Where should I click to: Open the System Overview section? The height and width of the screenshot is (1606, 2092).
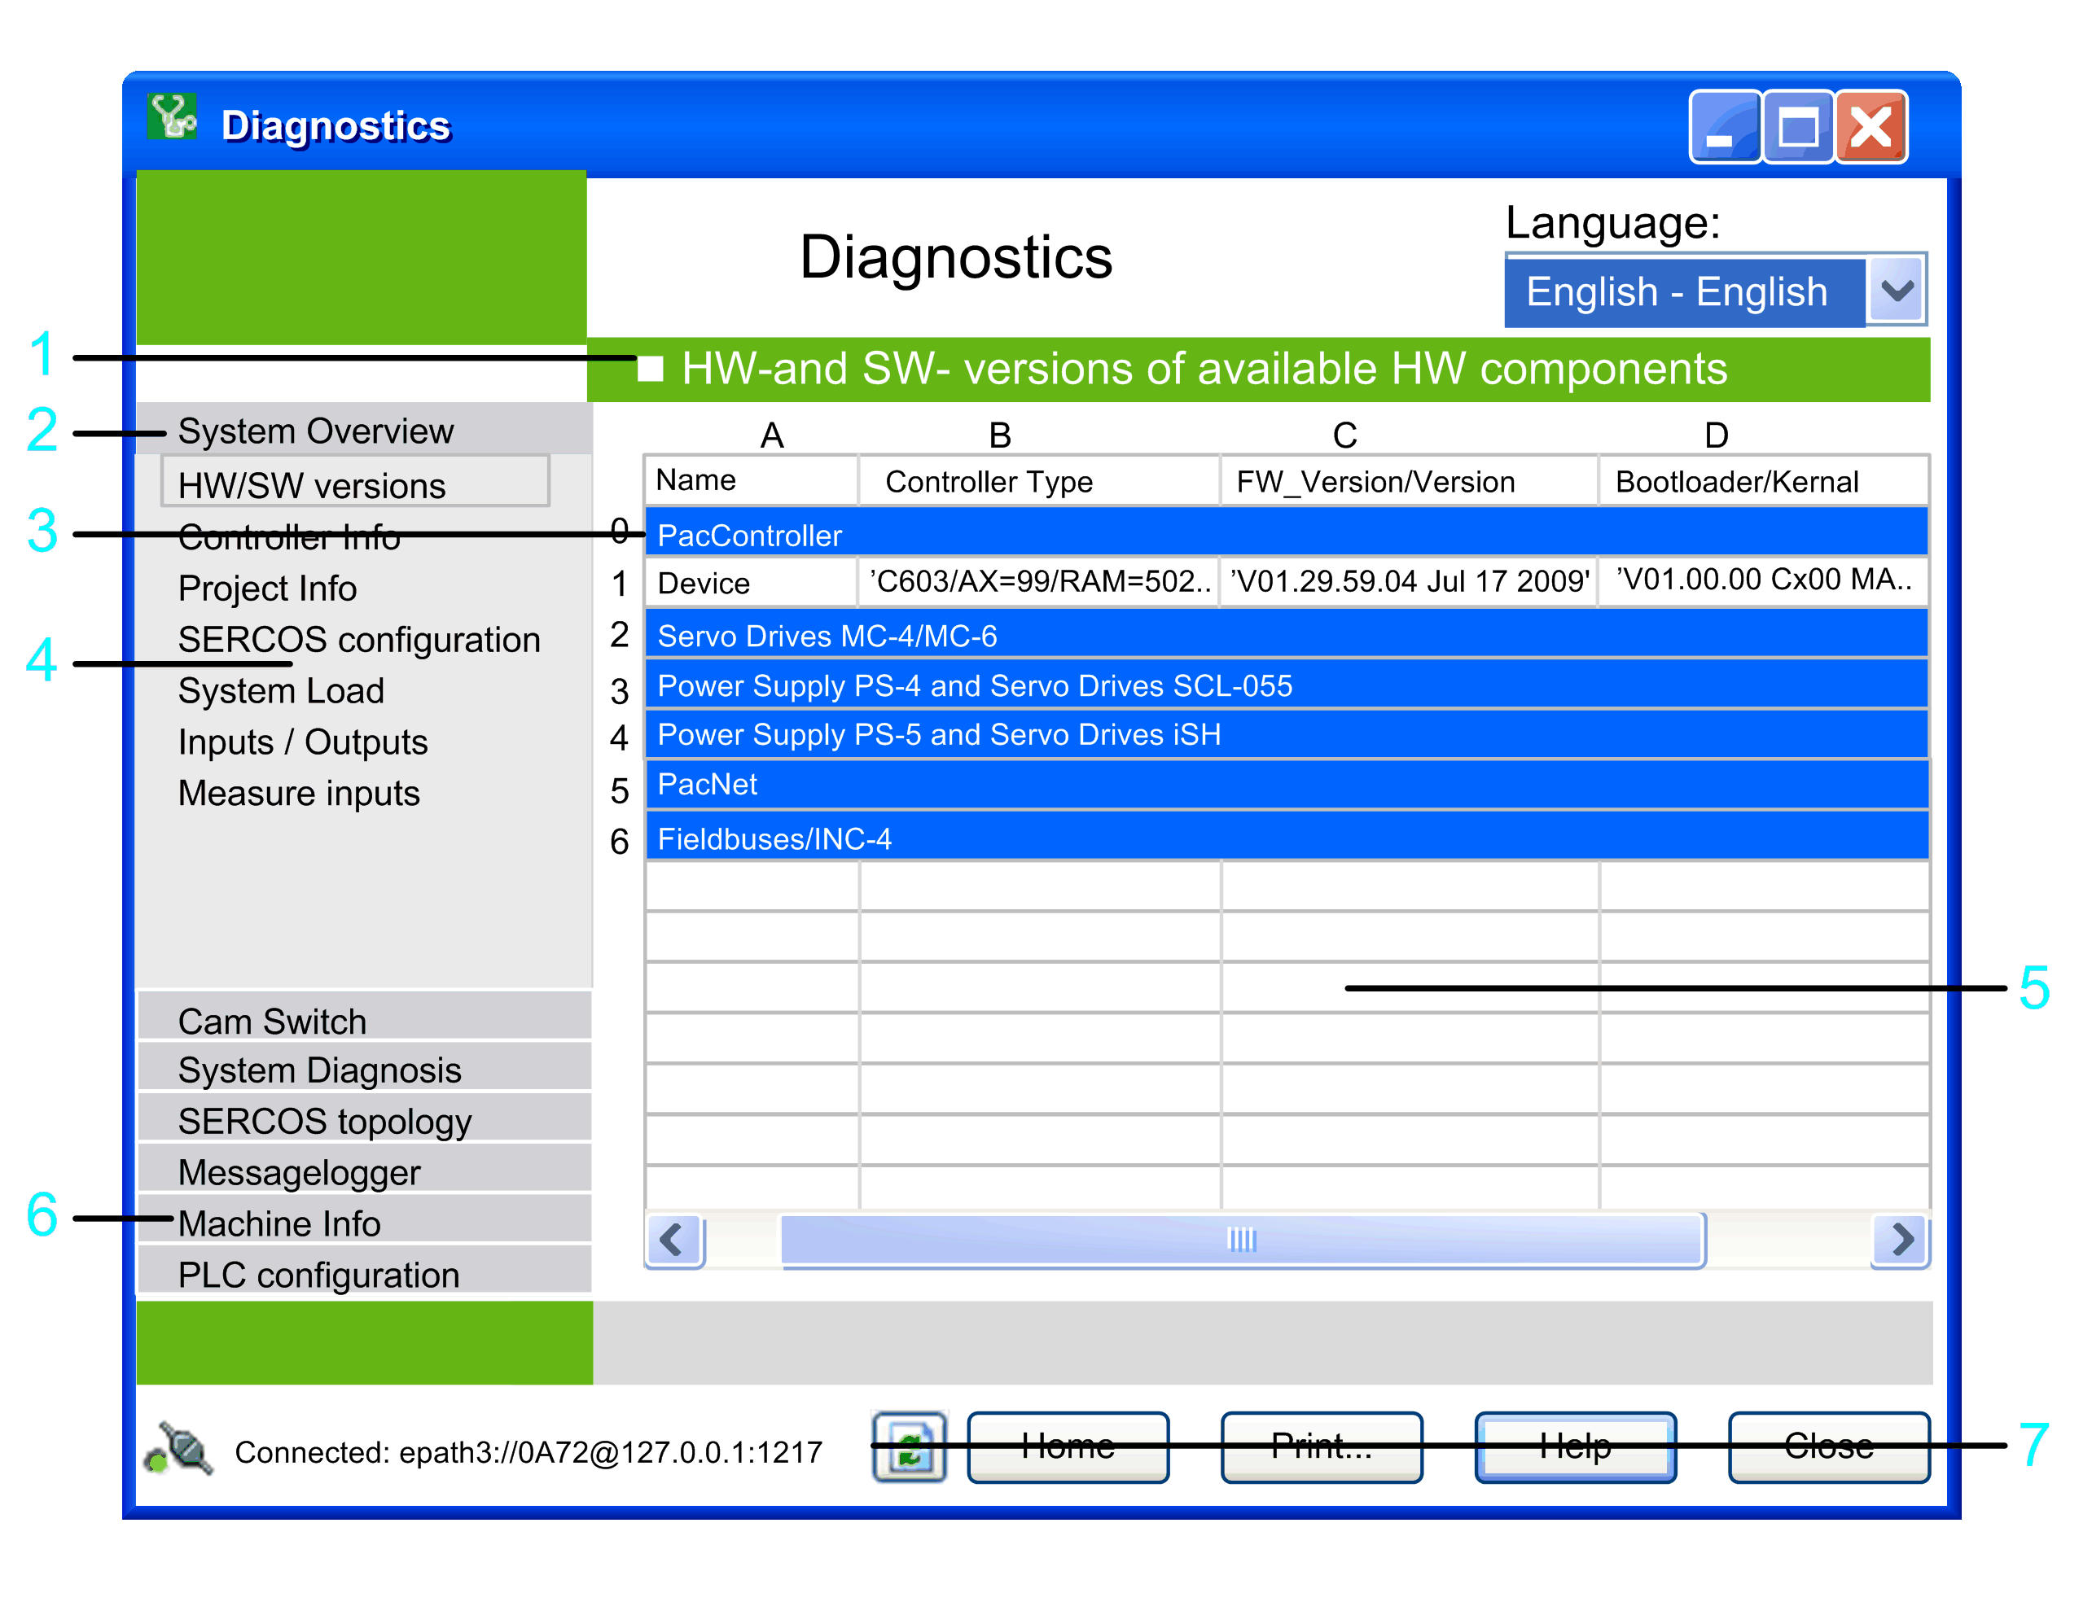[x=315, y=431]
